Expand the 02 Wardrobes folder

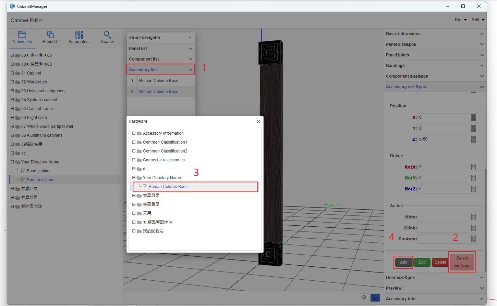pyautogui.click(x=12, y=82)
